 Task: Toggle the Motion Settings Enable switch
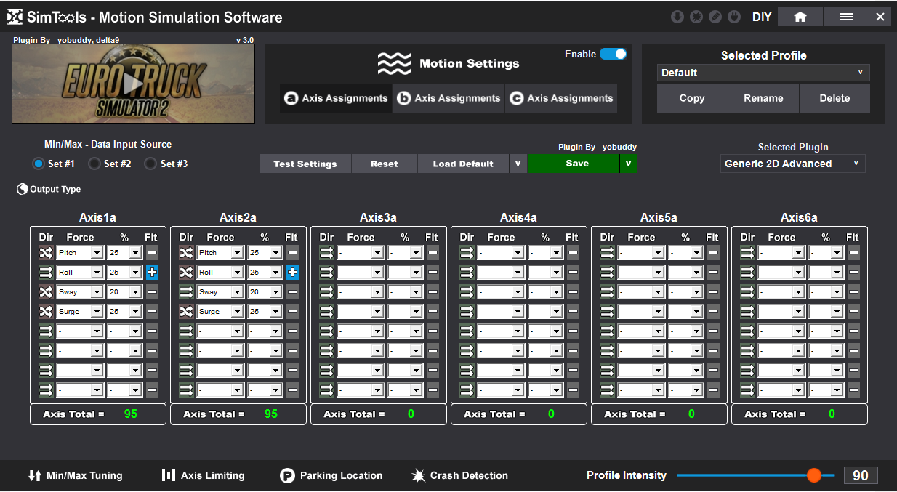pos(613,54)
